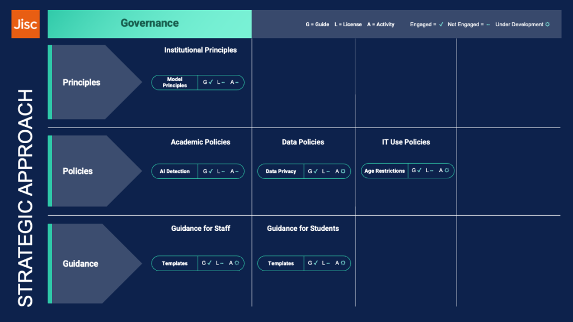Click the Guidance for Students heading
This screenshot has width=573, height=322.
[303, 229]
